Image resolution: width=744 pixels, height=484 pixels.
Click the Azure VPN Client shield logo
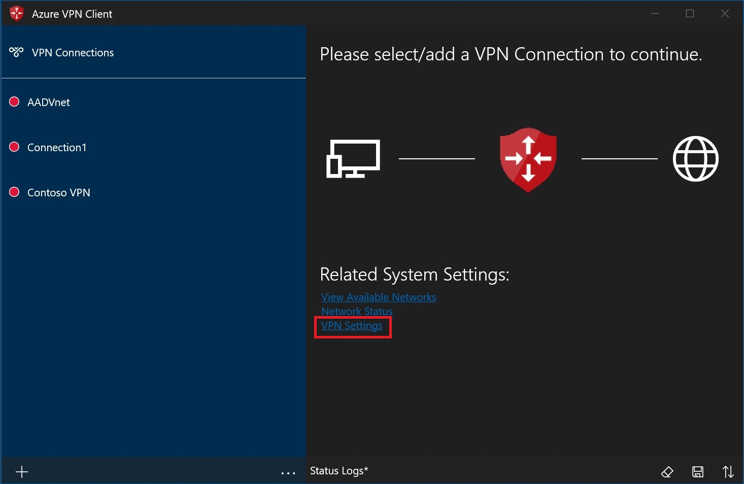tap(17, 14)
